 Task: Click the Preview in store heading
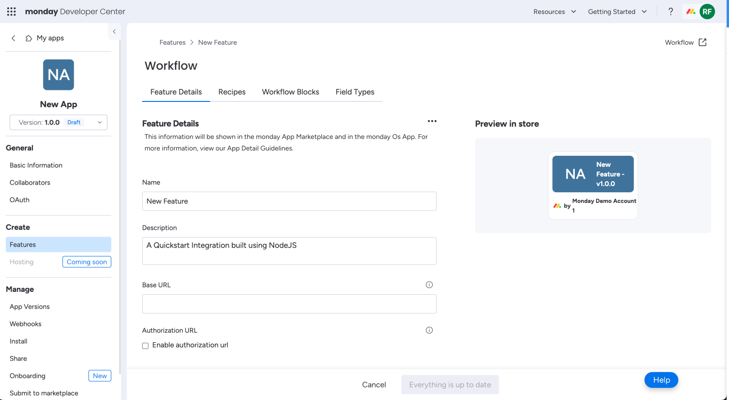click(x=507, y=124)
